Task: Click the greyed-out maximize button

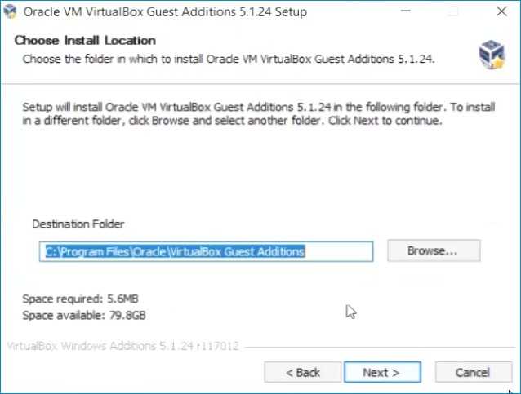Action: 452,11
